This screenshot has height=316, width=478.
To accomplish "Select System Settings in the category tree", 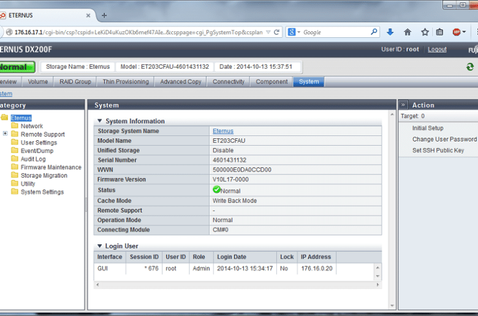I will click(x=42, y=192).
